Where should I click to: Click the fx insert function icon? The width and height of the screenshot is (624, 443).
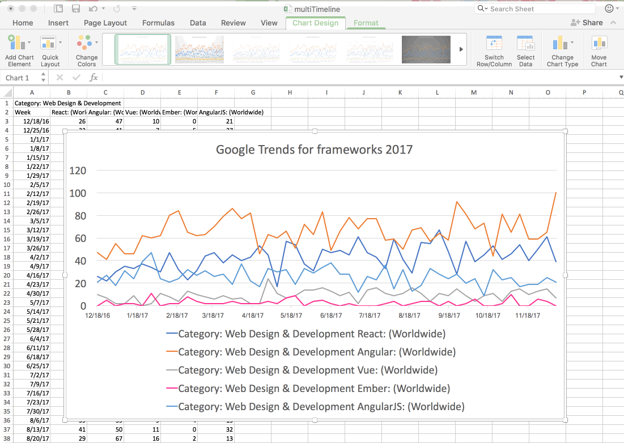[94, 78]
